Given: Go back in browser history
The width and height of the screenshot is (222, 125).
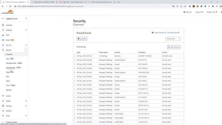Looking at the screenshot, I should pos(2,6).
